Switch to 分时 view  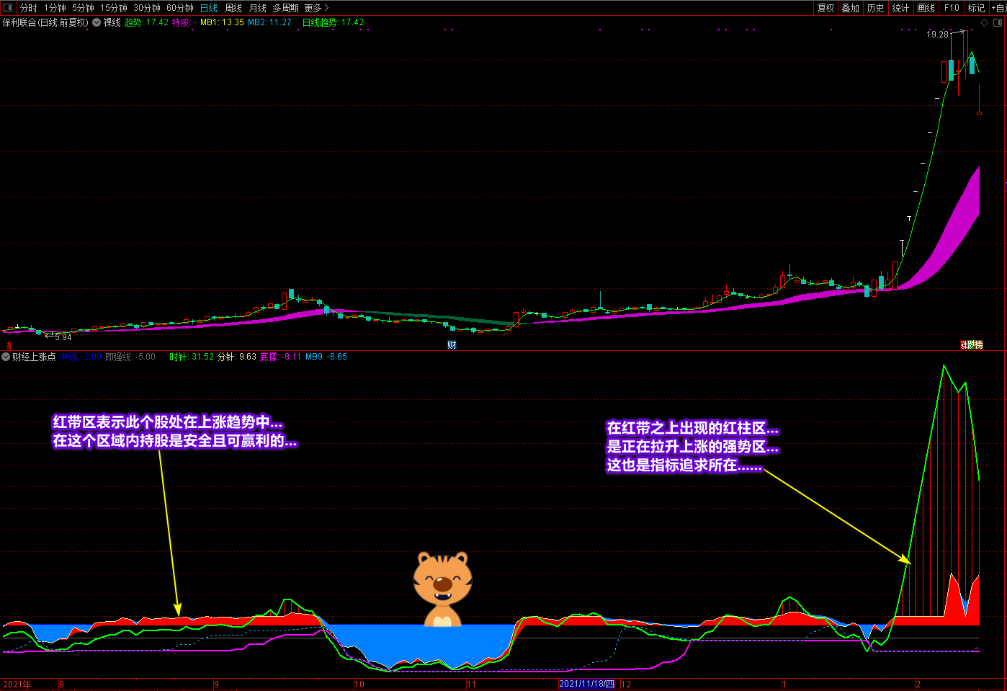[29, 8]
